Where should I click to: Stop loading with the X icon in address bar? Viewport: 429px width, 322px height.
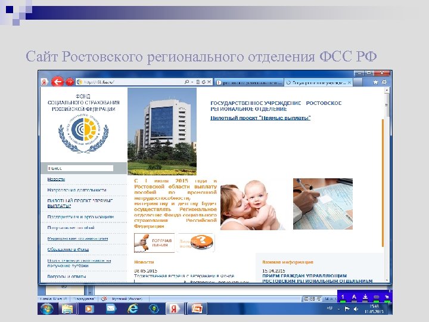coord(209,82)
